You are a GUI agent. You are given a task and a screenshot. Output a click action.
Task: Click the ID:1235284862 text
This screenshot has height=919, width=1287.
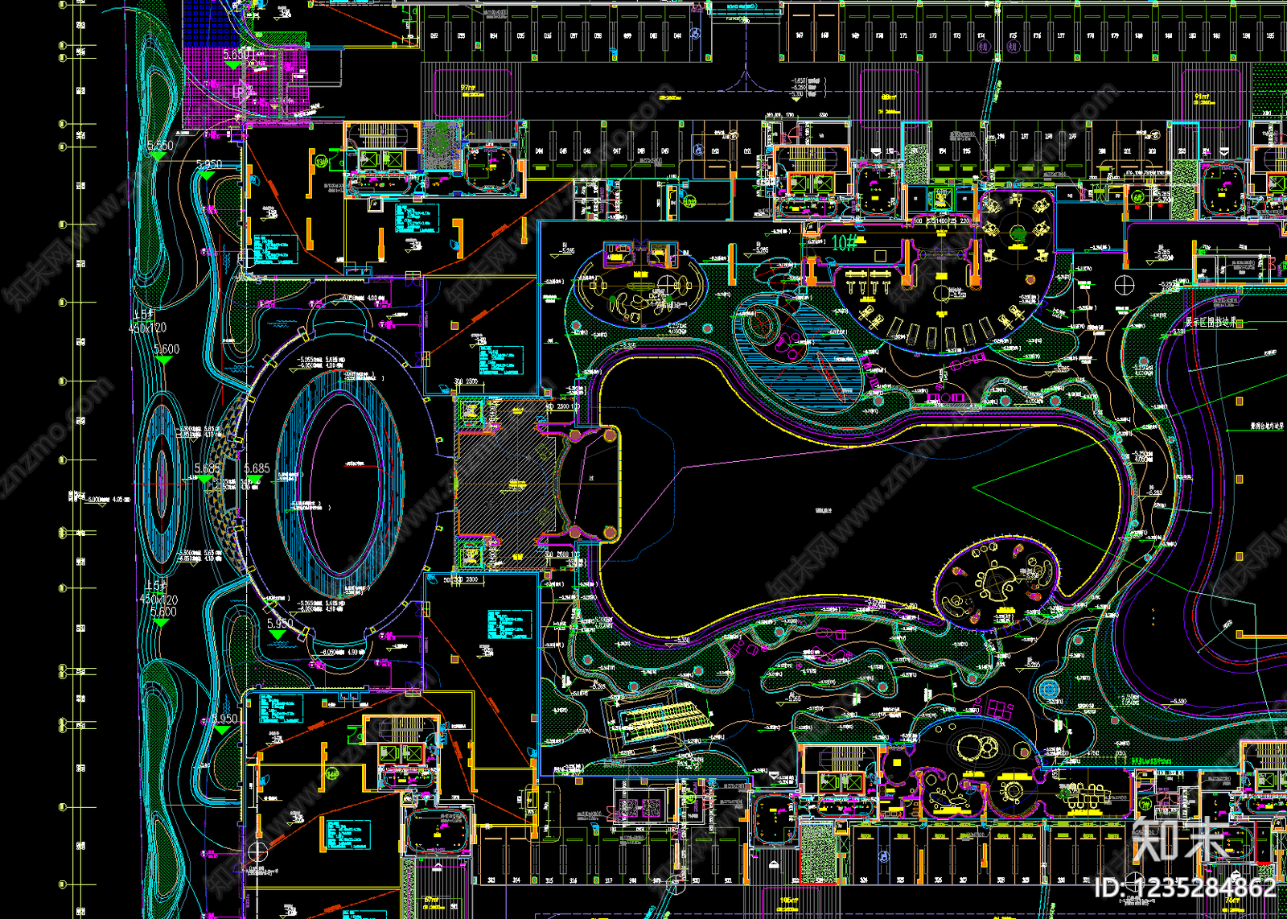tap(1186, 888)
